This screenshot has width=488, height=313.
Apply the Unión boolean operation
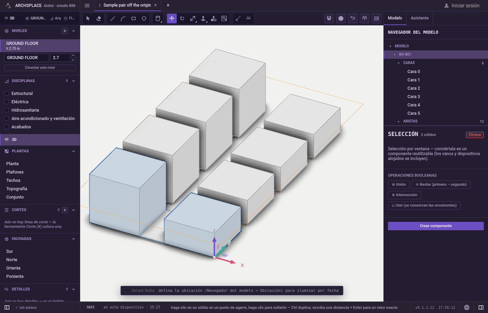click(x=399, y=185)
